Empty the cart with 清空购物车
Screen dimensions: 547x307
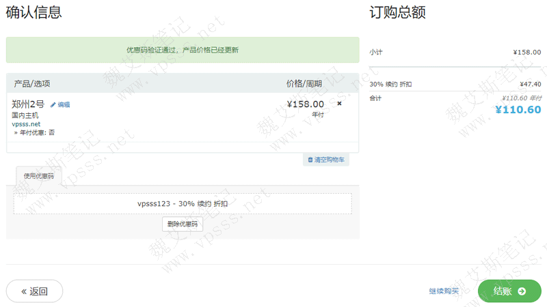click(x=326, y=160)
